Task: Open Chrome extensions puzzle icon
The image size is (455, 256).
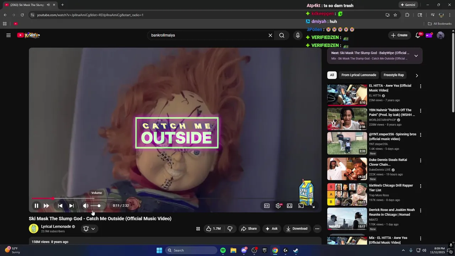Action: coord(407,15)
